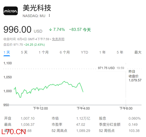Switch to the 1 个月 range tab

43,52
